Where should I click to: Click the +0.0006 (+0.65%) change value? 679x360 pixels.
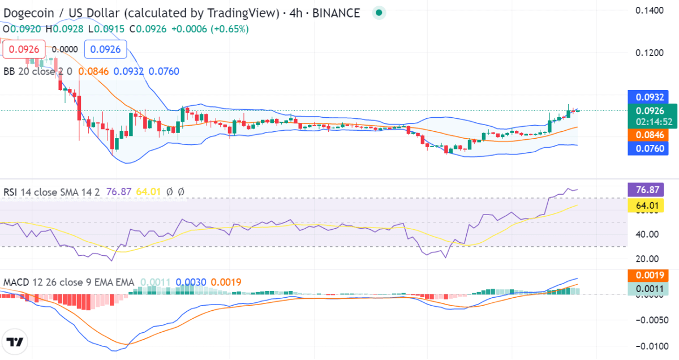pos(210,28)
